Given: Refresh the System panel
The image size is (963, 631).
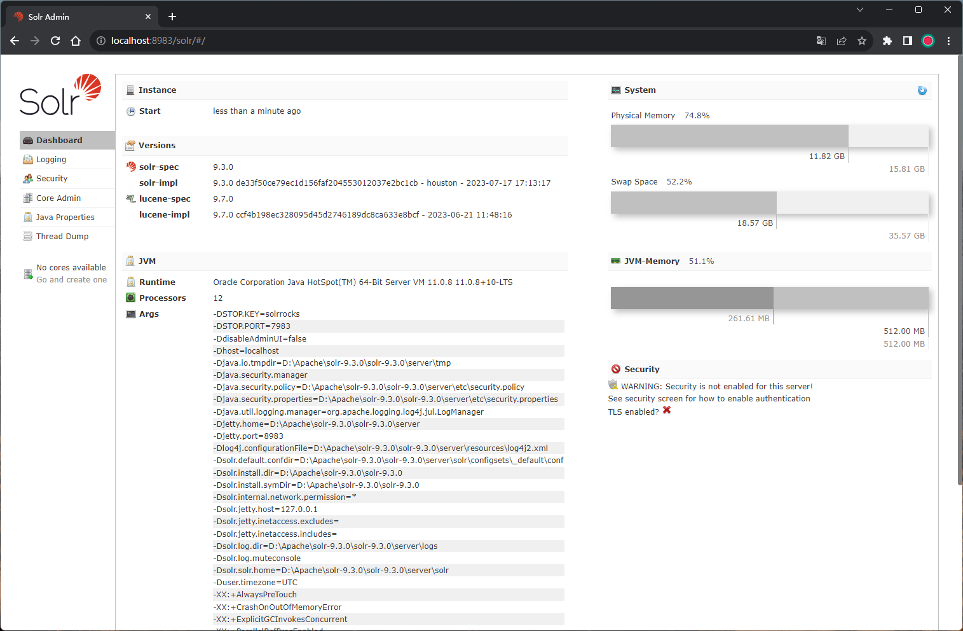Looking at the screenshot, I should (922, 90).
